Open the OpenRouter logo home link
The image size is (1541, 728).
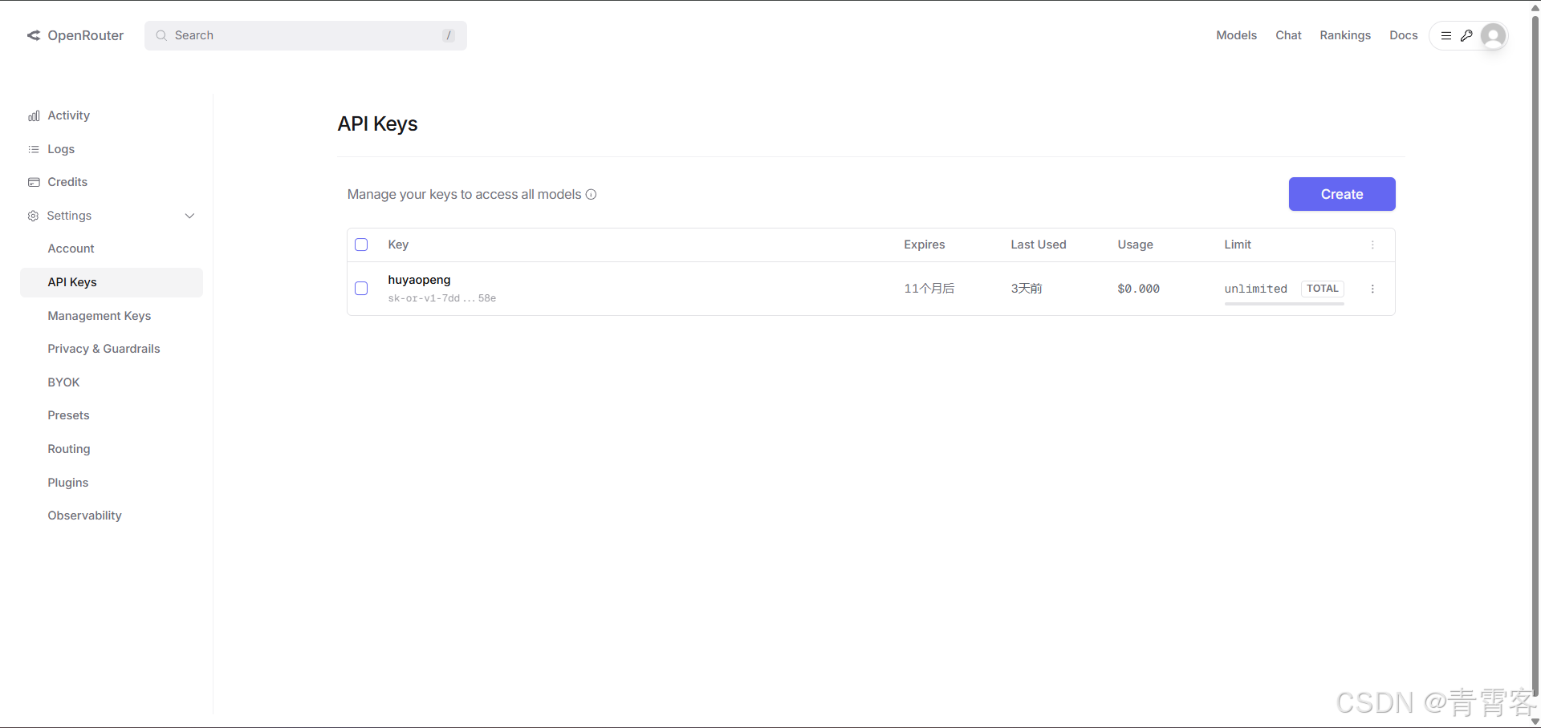pyautogui.click(x=75, y=35)
